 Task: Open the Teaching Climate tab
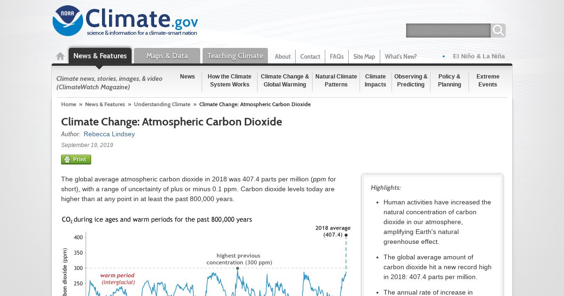235,56
